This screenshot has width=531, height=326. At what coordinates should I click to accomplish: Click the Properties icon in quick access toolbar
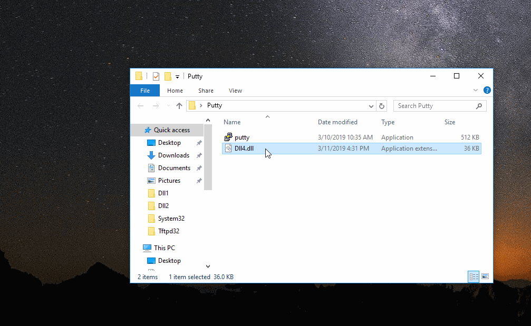coord(156,76)
